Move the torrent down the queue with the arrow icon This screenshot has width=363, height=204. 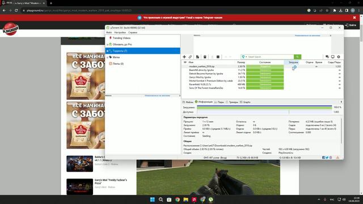[230, 57]
